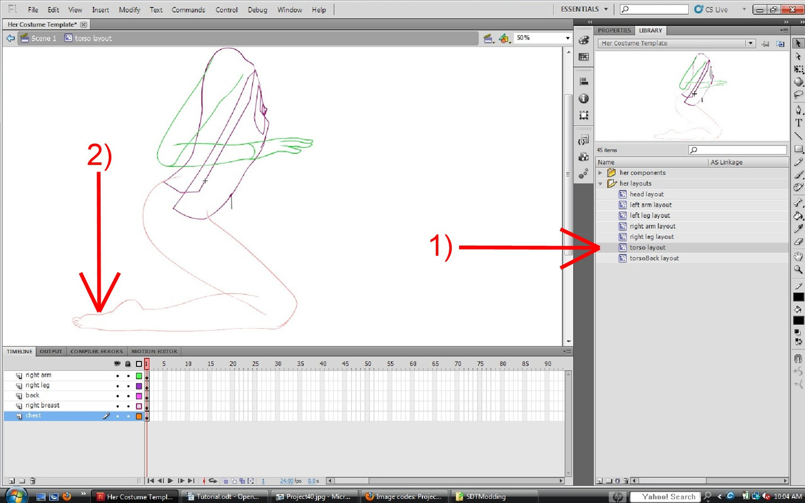Viewport: 805px width, 503px height.
Task: Expand the her components folder
Action: click(600, 173)
